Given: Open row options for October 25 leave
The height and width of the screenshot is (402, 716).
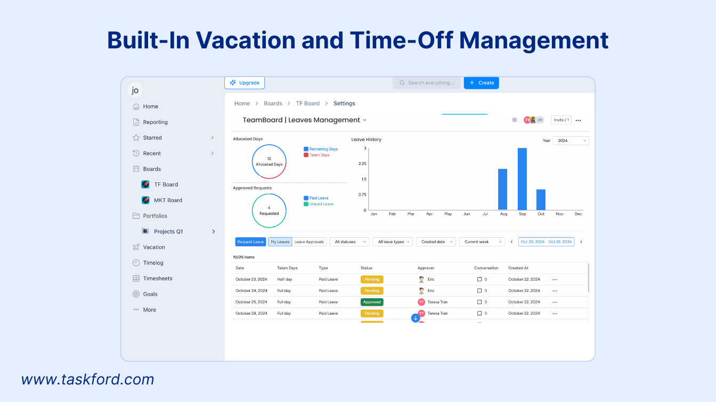Looking at the screenshot, I should point(555,302).
